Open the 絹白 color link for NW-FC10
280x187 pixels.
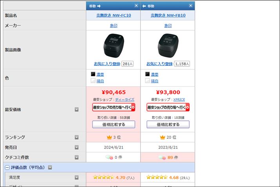click(100, 81)
